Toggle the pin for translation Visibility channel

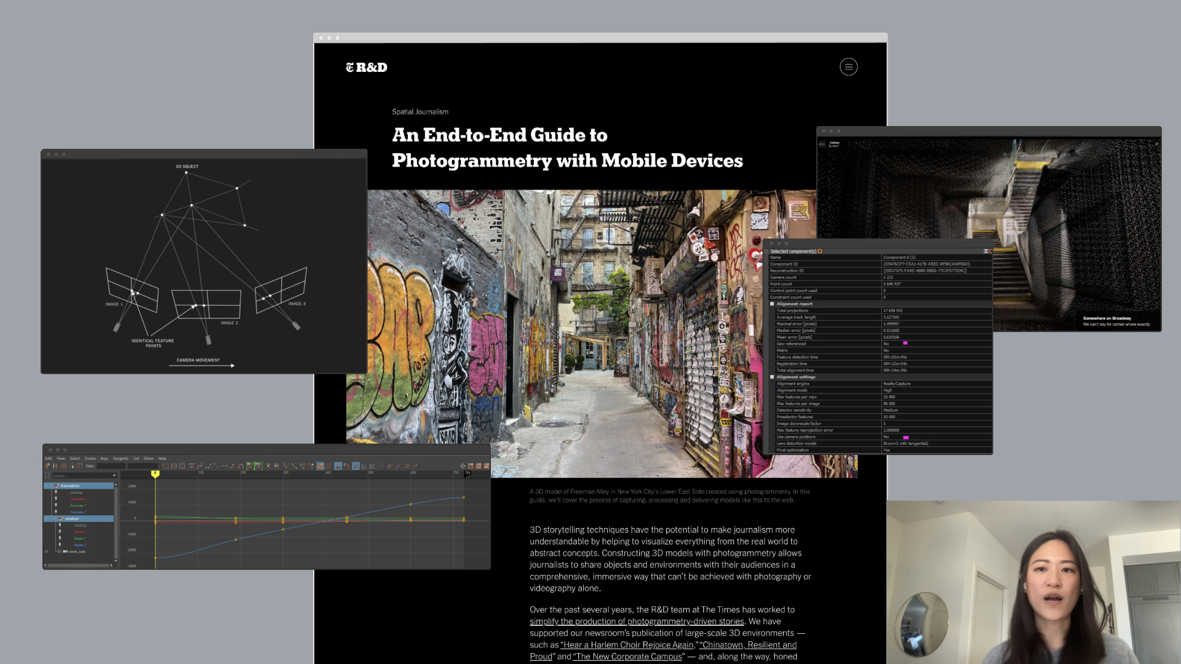tap(56, 492)
